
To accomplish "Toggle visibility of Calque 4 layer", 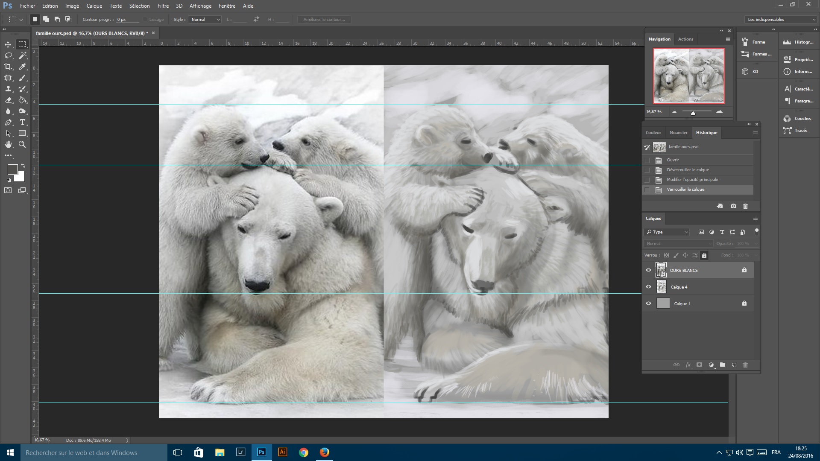I will (x=648, y=287).
